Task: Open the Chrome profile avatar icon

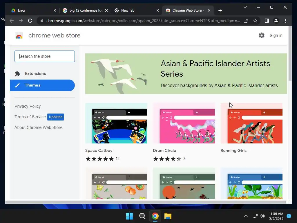Action: click(x=276, y=21)
